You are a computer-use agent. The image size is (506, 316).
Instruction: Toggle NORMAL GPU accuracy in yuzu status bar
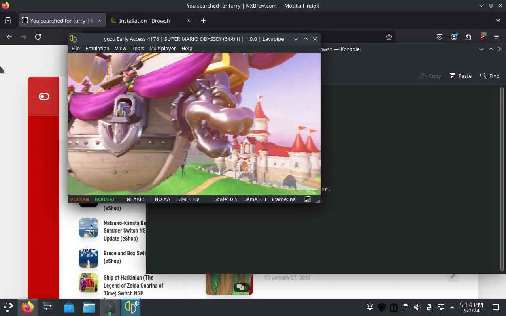(105, 199)
